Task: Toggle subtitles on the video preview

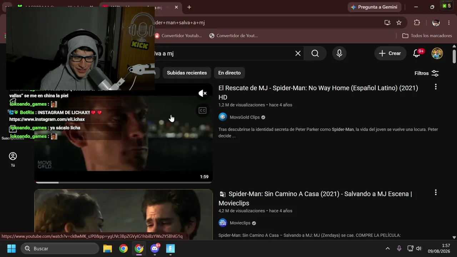Action: pyautogui.click(x=202, y=111)
